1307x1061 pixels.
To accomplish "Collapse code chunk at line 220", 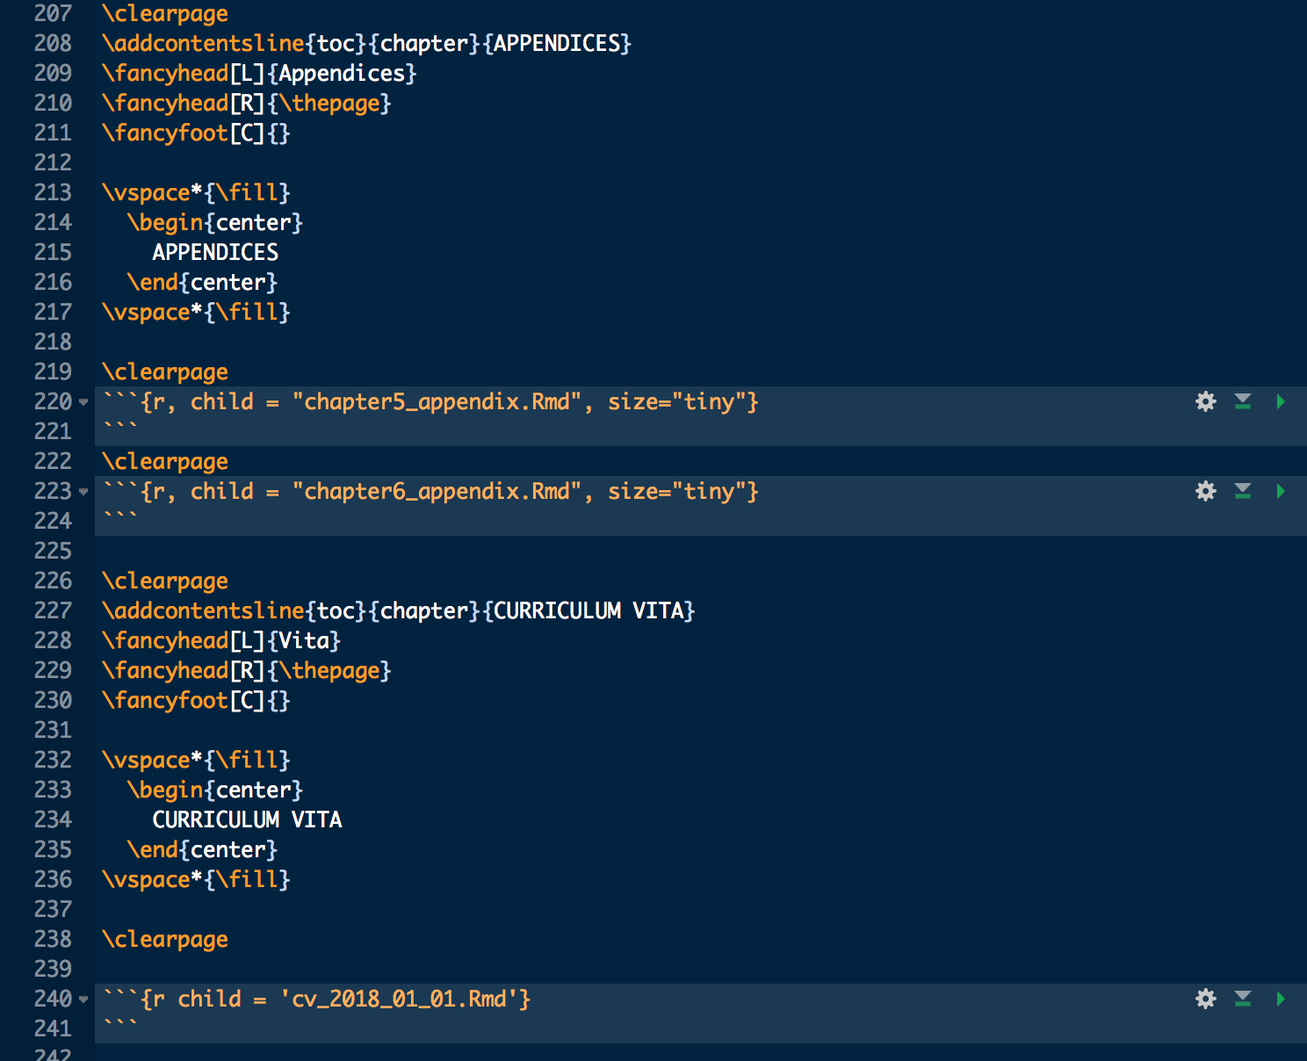I will click(x=83, y=402).
